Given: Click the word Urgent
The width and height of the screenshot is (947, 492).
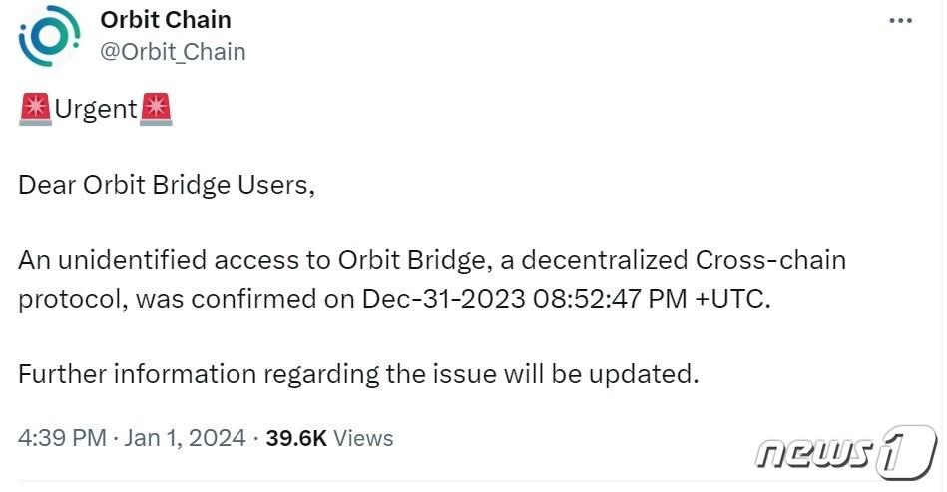Looking at the screenshot, I should [96, 109].
